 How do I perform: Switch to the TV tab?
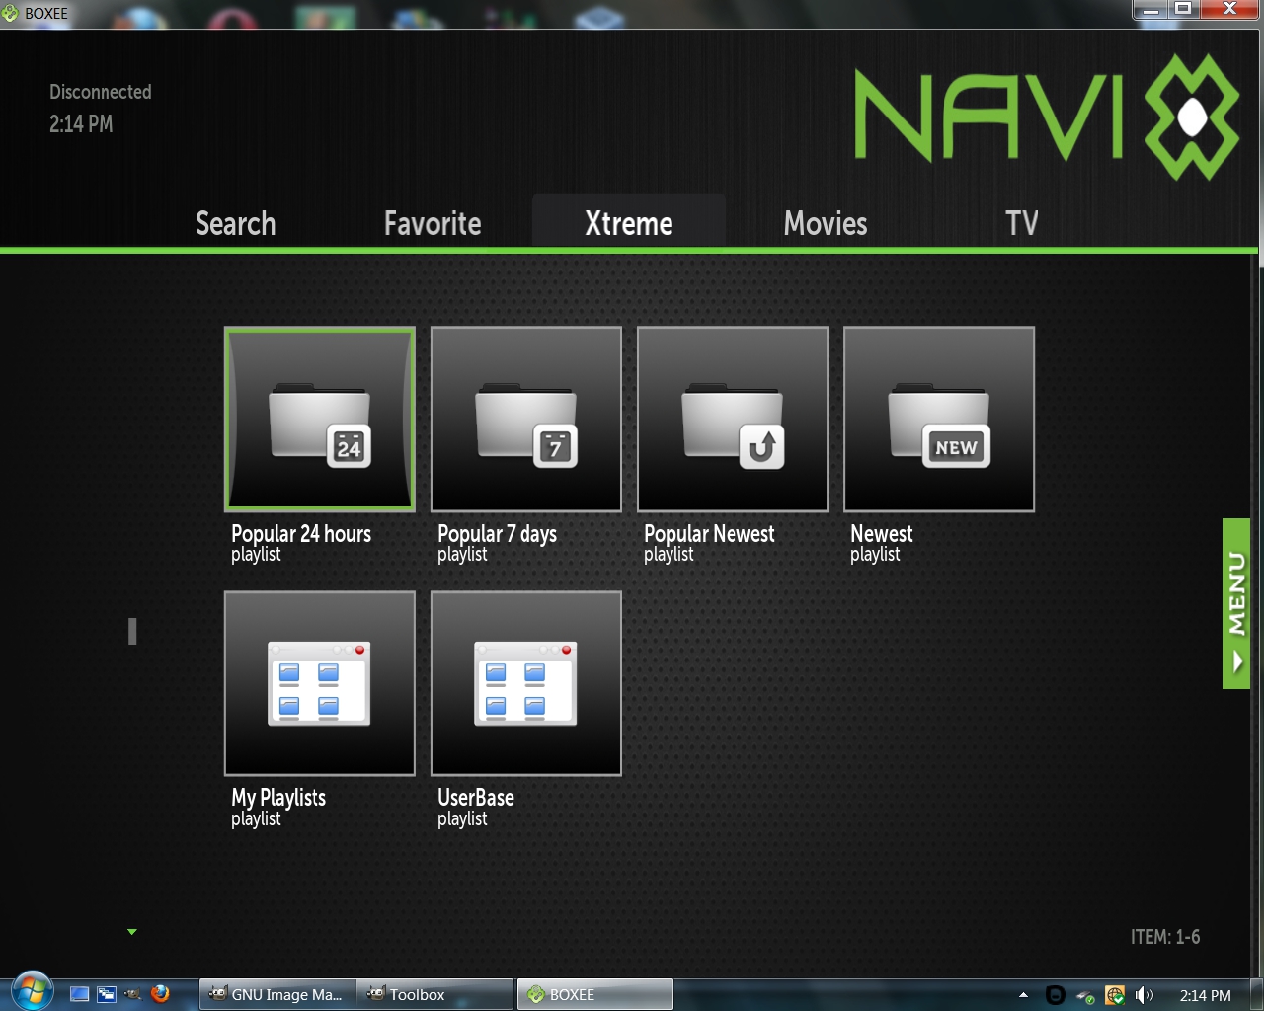(x=1022, y=223)
